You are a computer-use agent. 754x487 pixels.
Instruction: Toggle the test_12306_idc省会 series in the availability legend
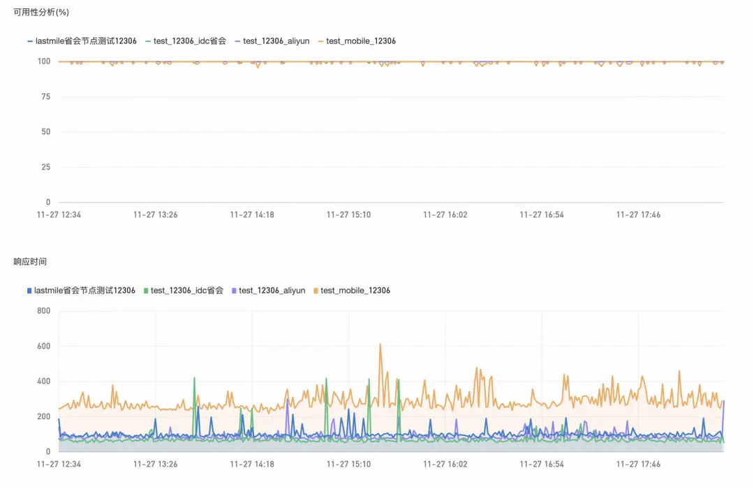186,41
